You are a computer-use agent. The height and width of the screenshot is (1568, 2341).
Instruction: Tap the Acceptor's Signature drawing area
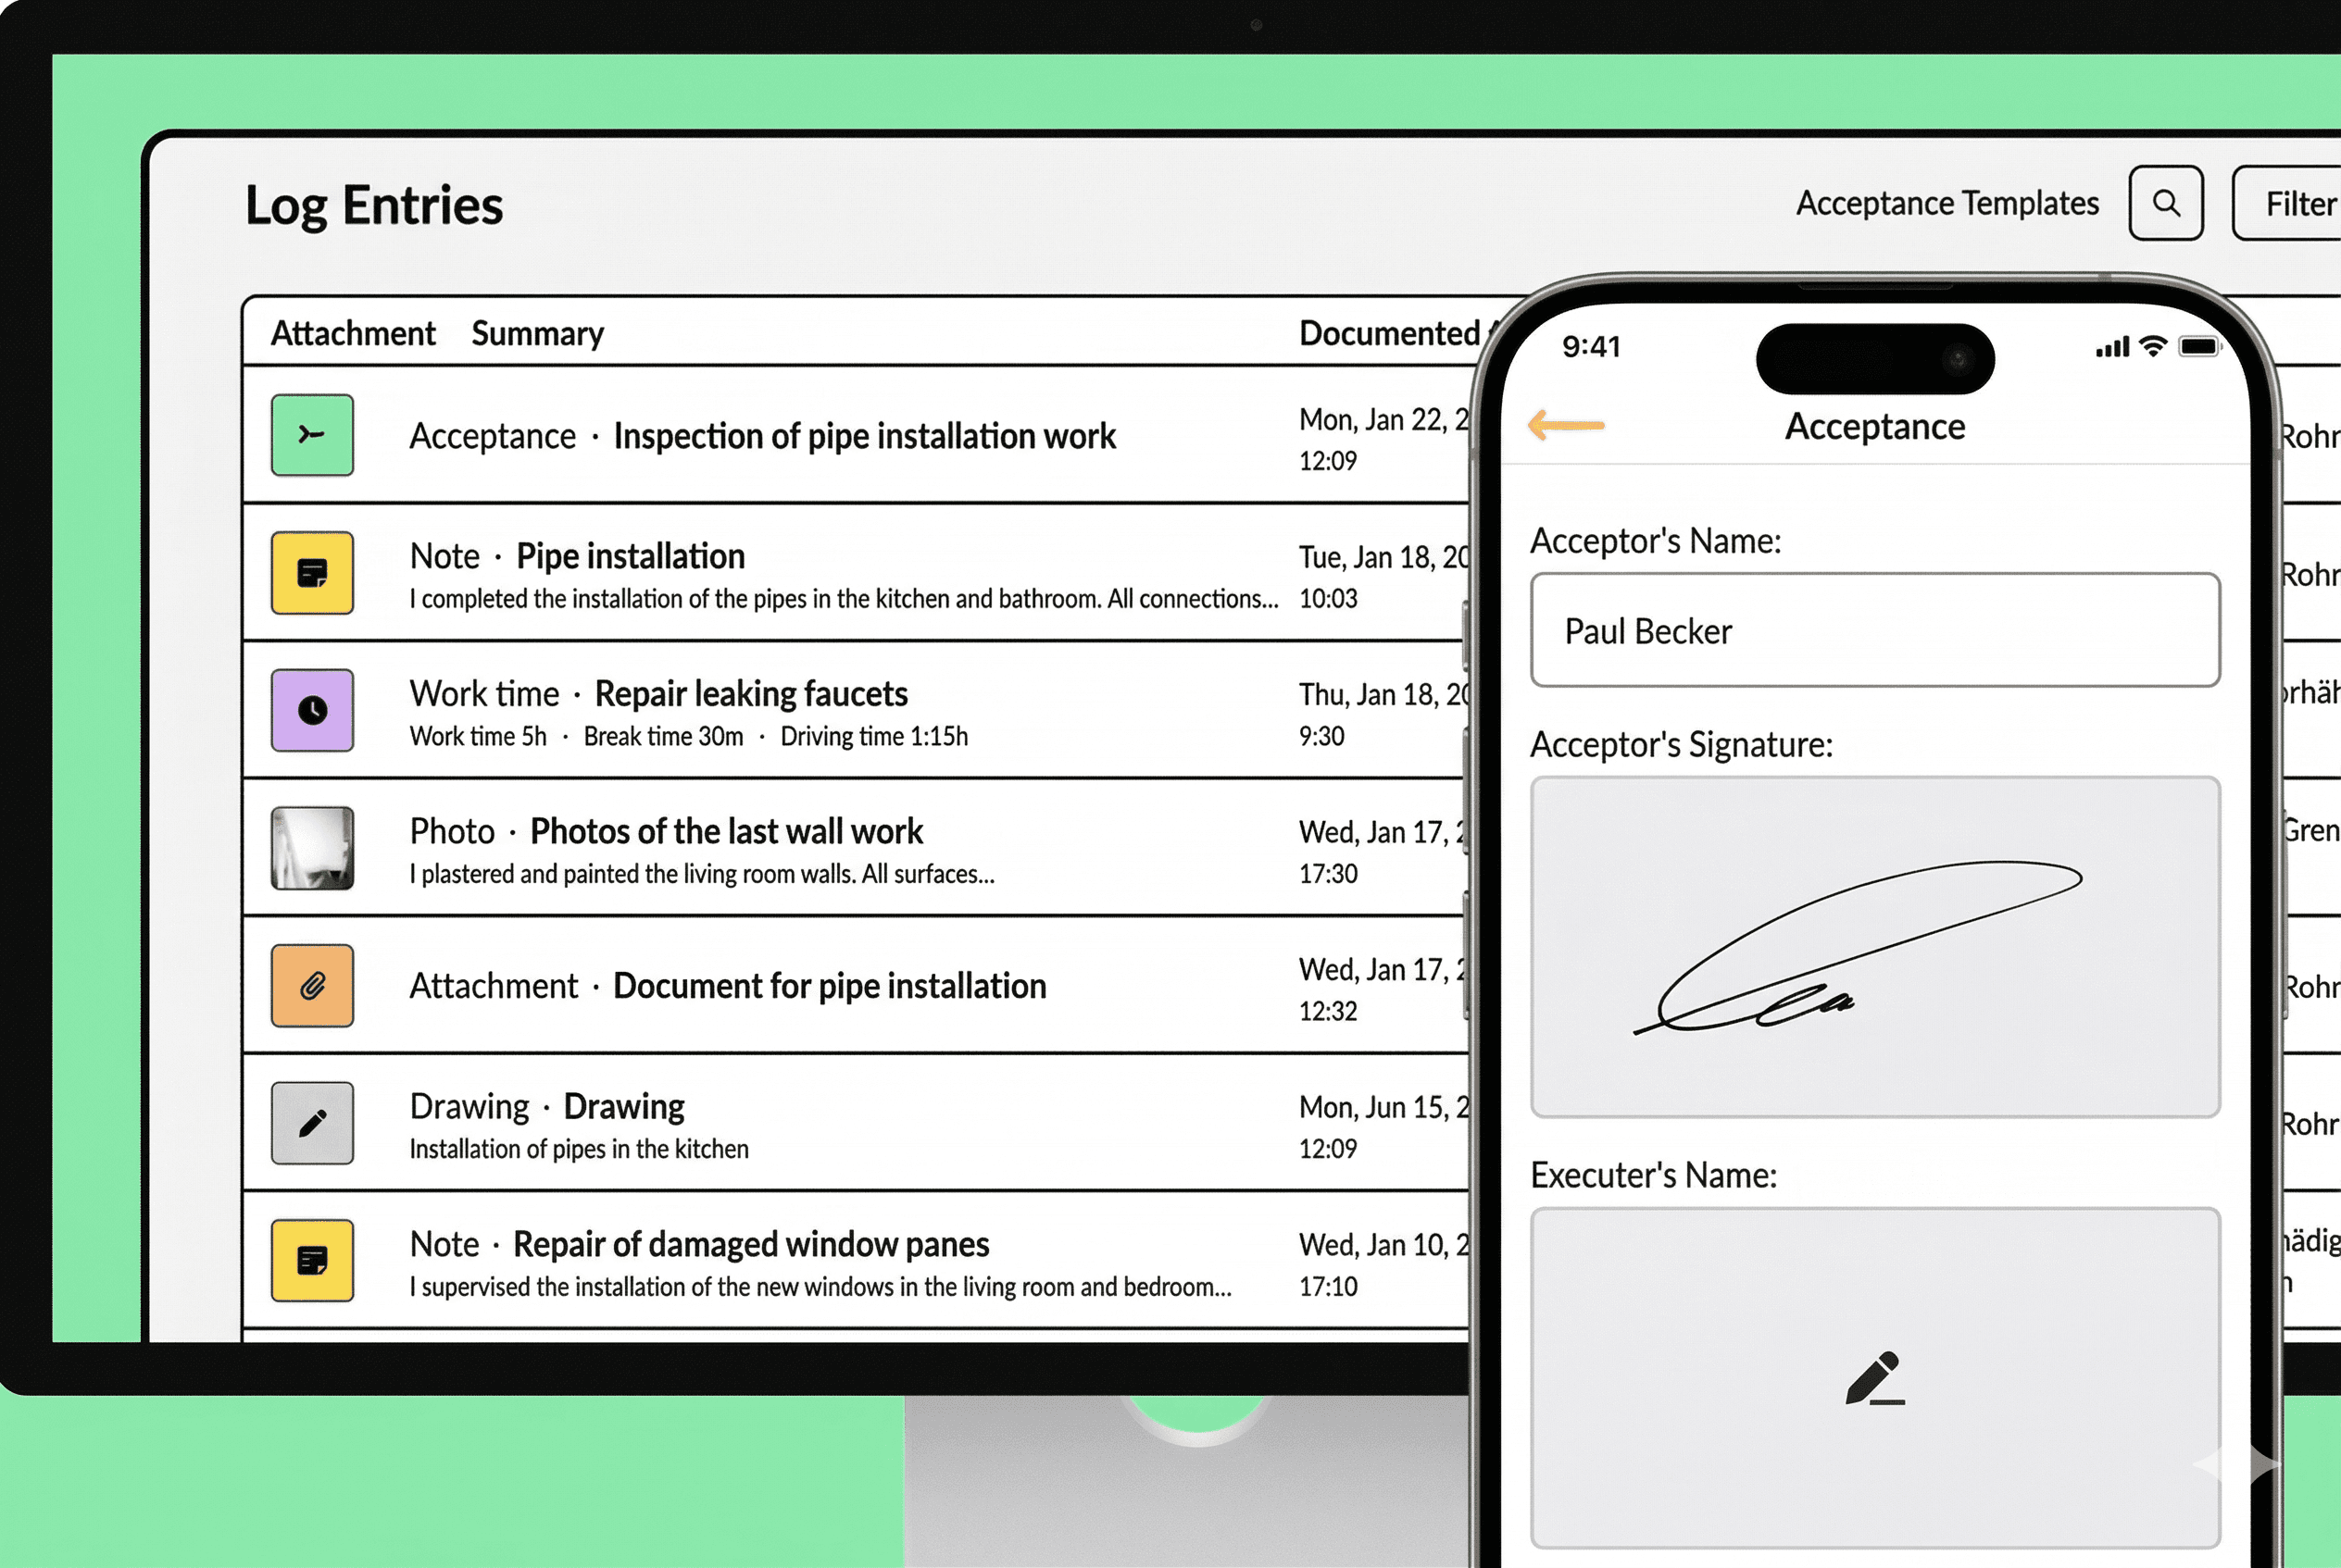[1875, 946]
